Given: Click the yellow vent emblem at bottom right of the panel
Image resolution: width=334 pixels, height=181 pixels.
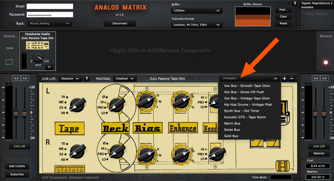Looking at the screenshot, I should (x=283, y=166).
